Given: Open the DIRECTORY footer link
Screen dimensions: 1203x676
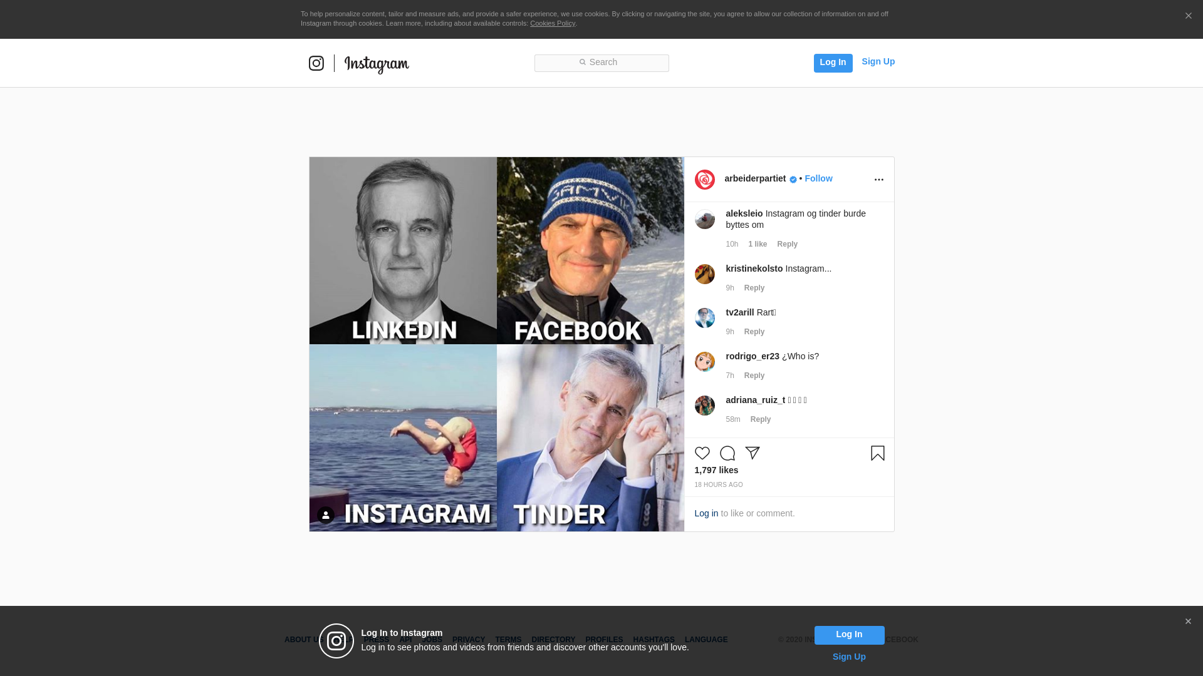Looking at the screenshot, I should (x=553, y=640).
